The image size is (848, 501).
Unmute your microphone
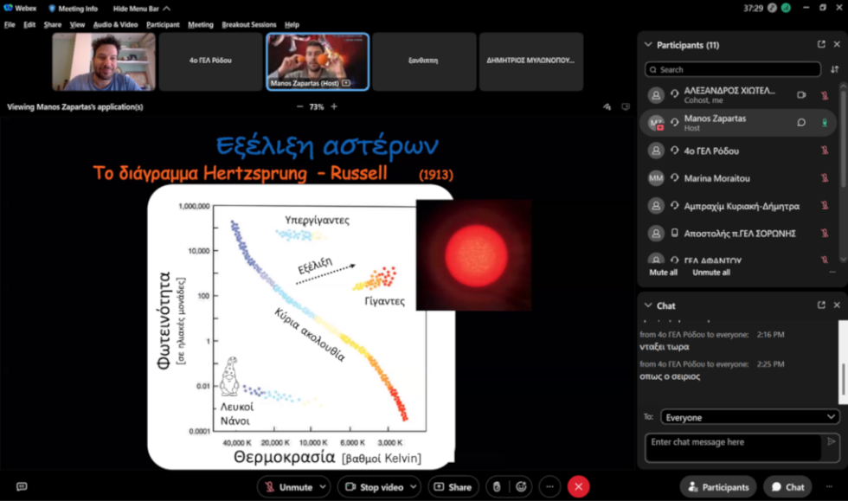click(289, 487)
